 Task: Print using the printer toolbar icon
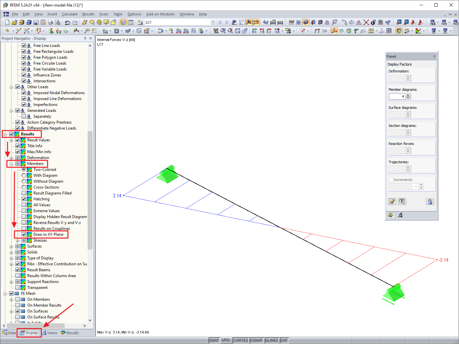[50, 22]
